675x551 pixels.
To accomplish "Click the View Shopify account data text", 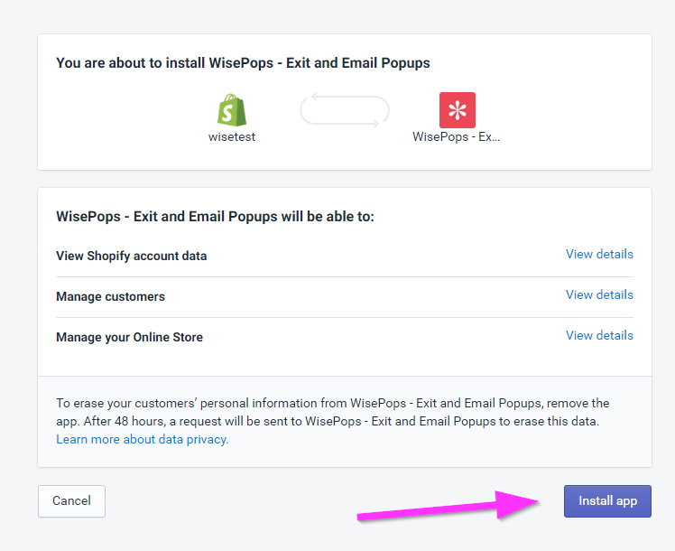I will 131,256.
